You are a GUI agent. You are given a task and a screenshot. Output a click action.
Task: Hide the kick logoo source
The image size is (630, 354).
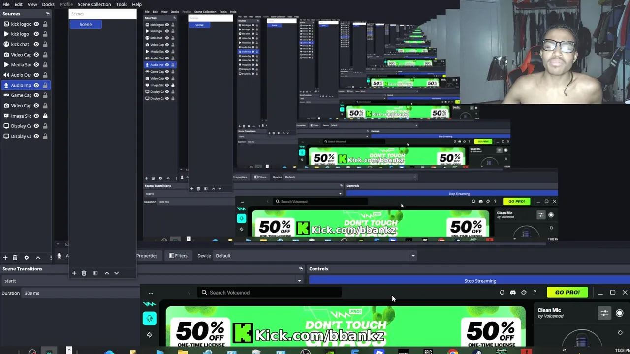tap(36, 24)
